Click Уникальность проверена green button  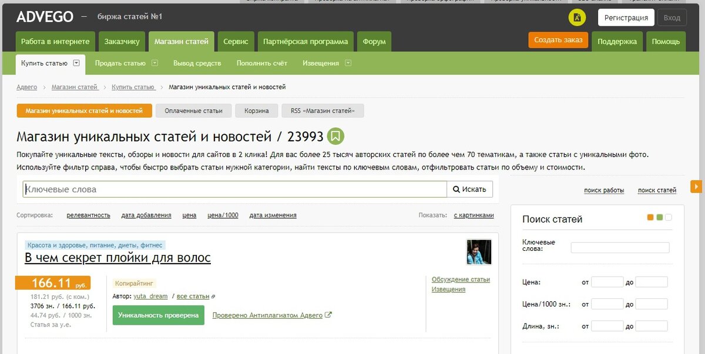pyautogui.click(x=159, y=315)
